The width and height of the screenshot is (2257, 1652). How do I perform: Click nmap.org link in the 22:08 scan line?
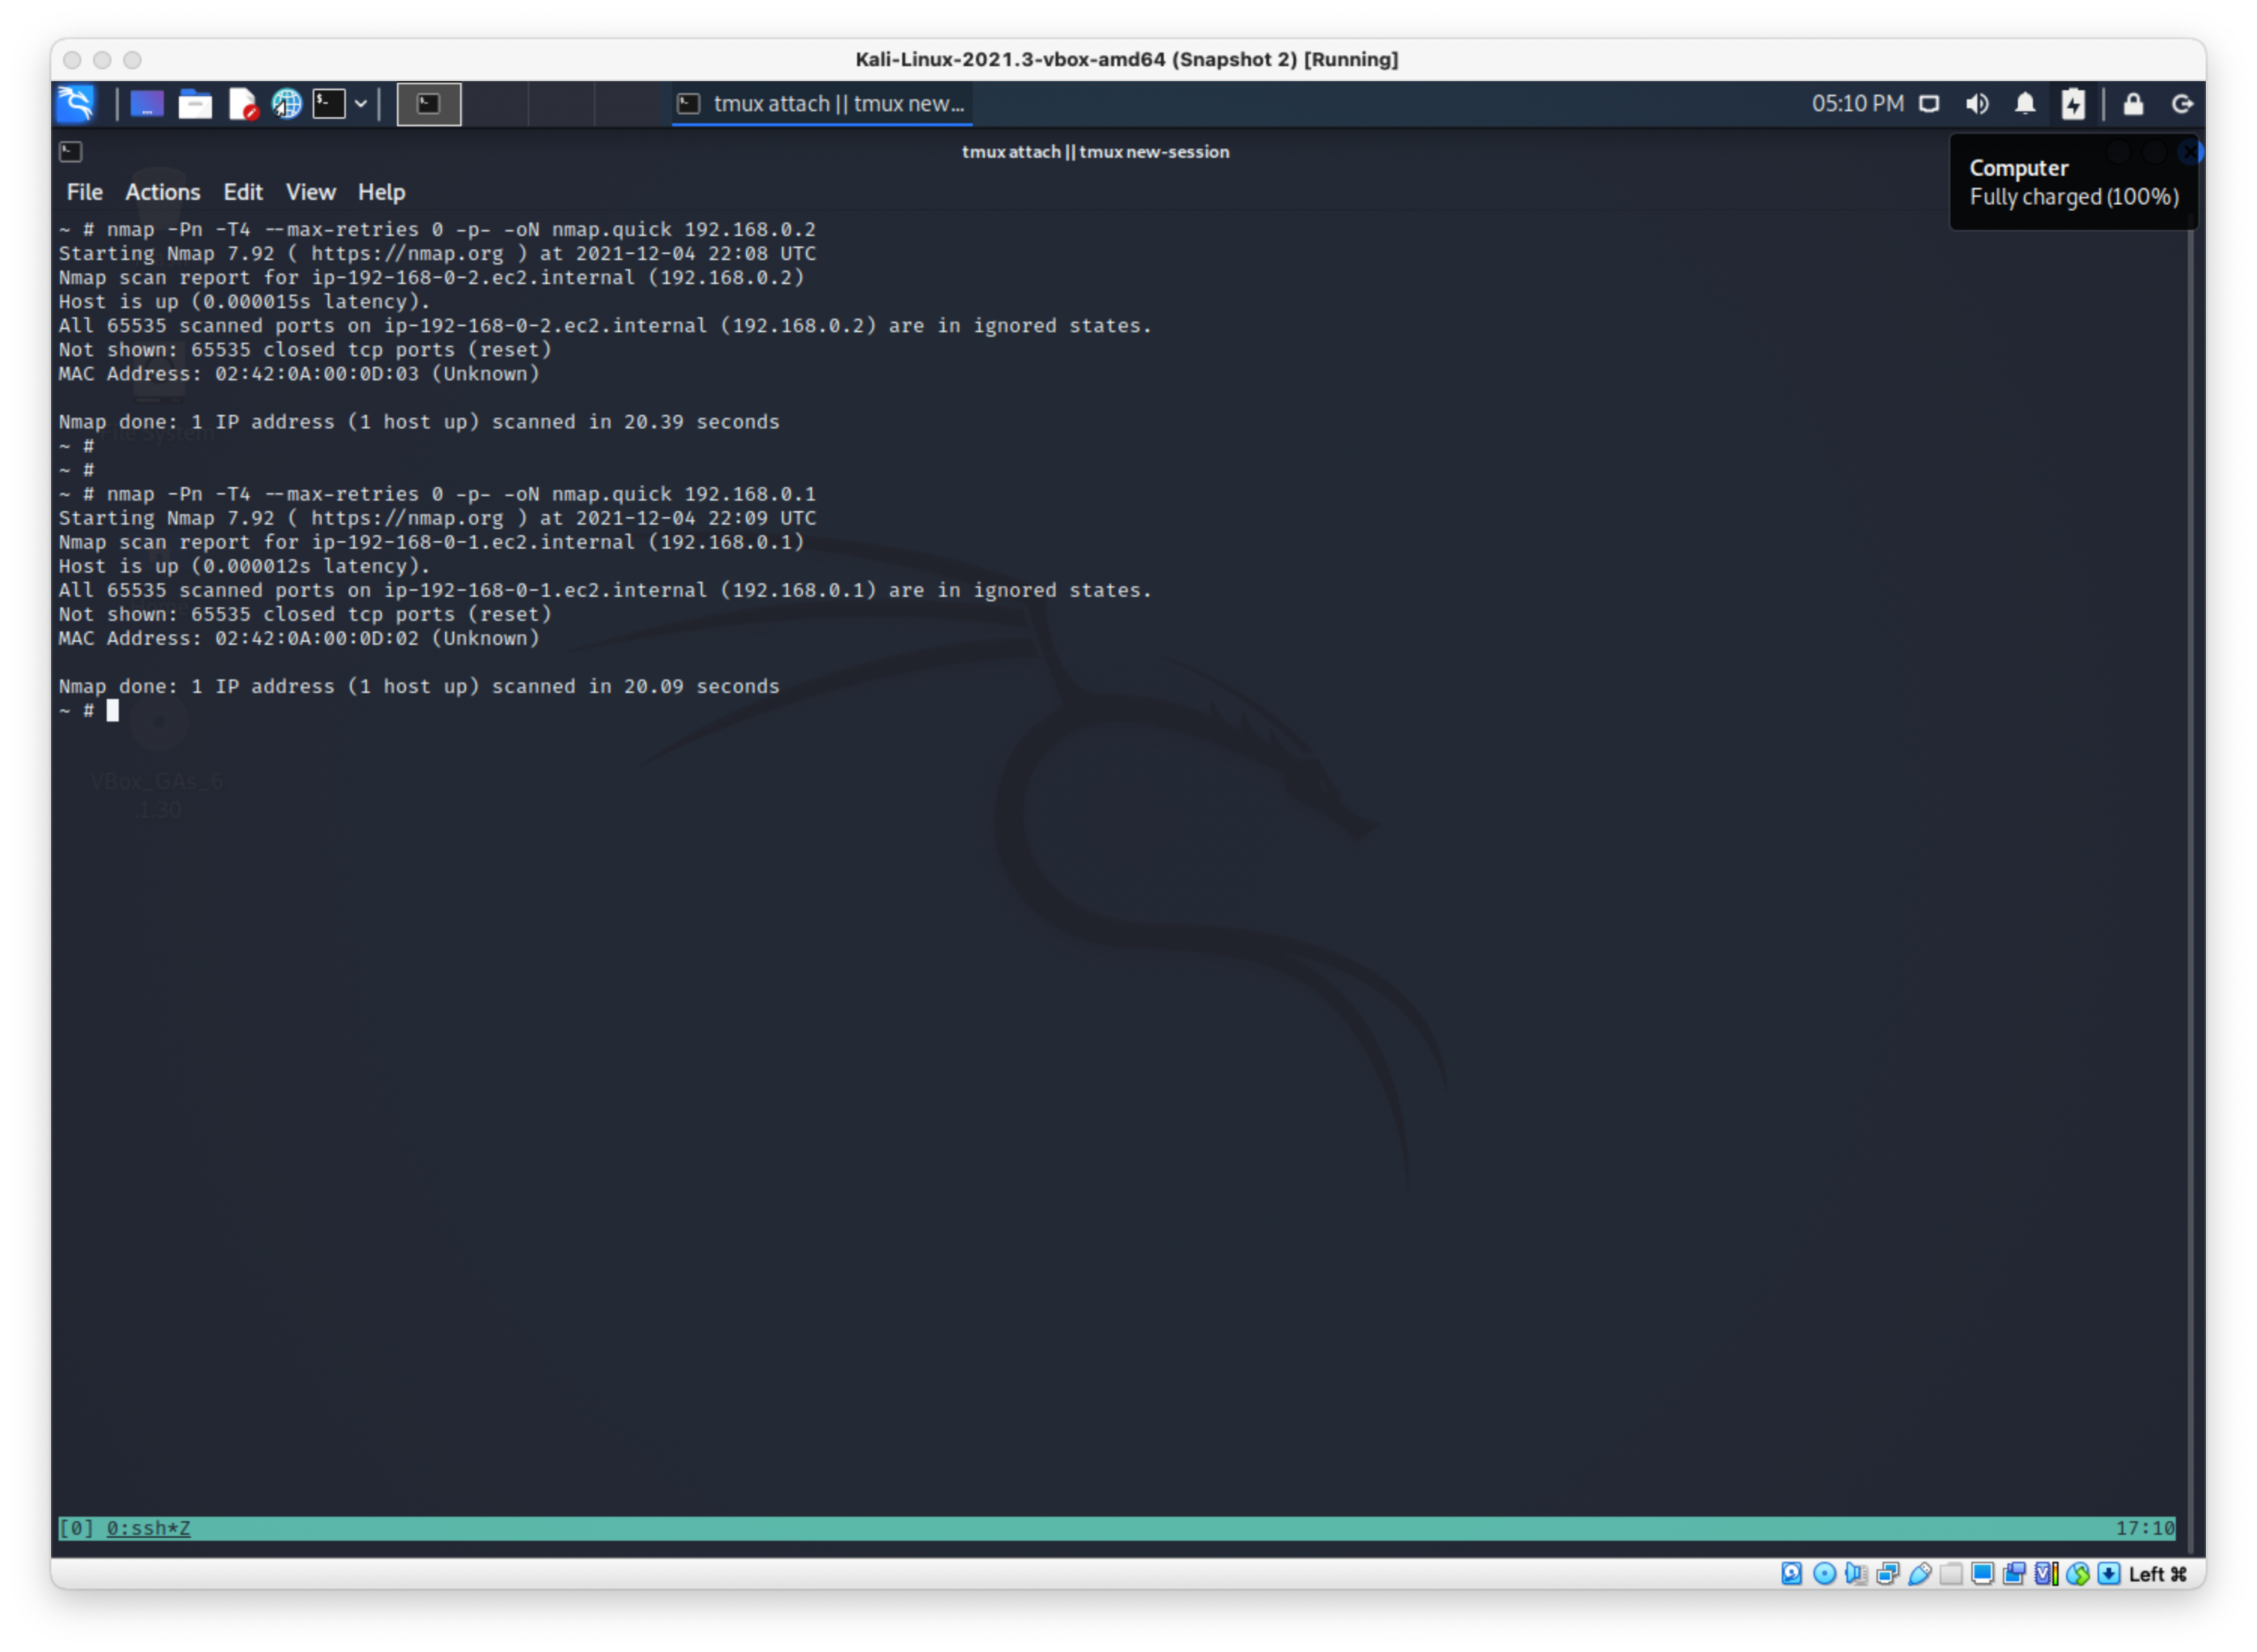click(406, 254)
